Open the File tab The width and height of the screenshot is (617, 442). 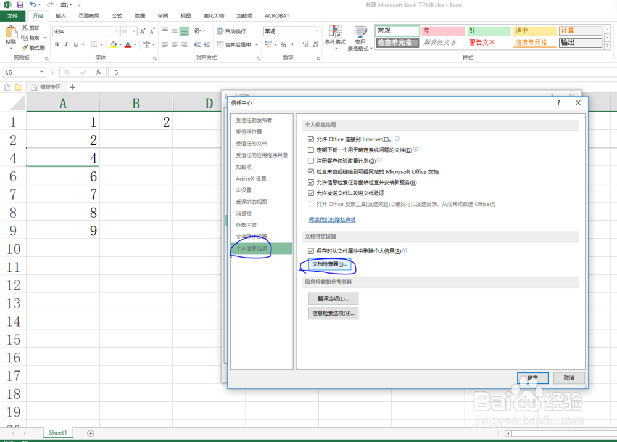point(12,16)
